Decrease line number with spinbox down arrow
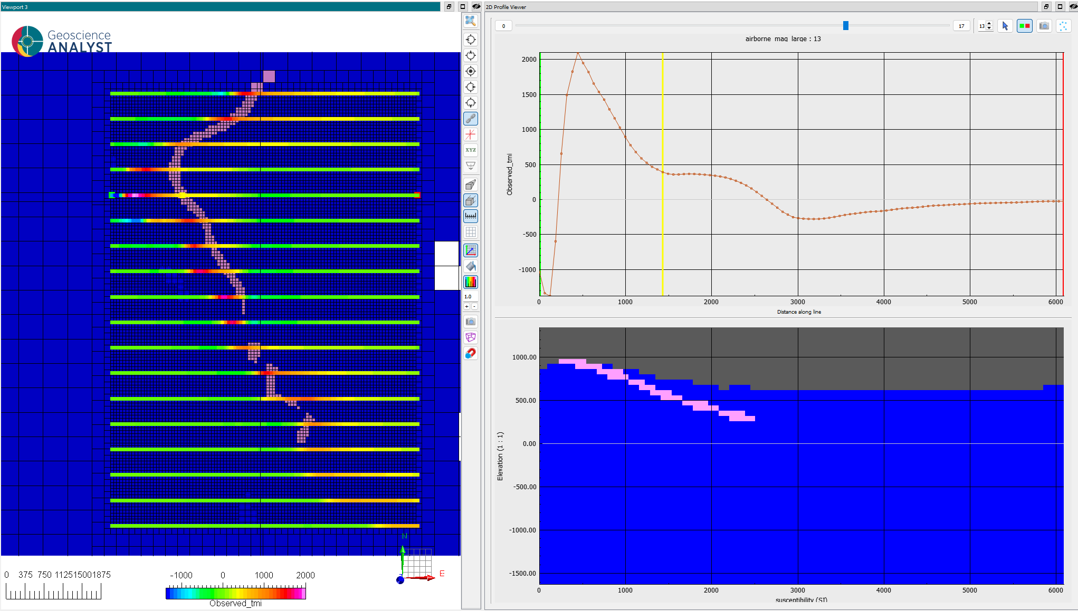 click(989, 28)
